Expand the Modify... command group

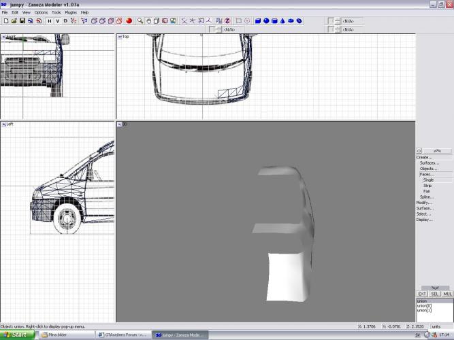coord(424,203)
